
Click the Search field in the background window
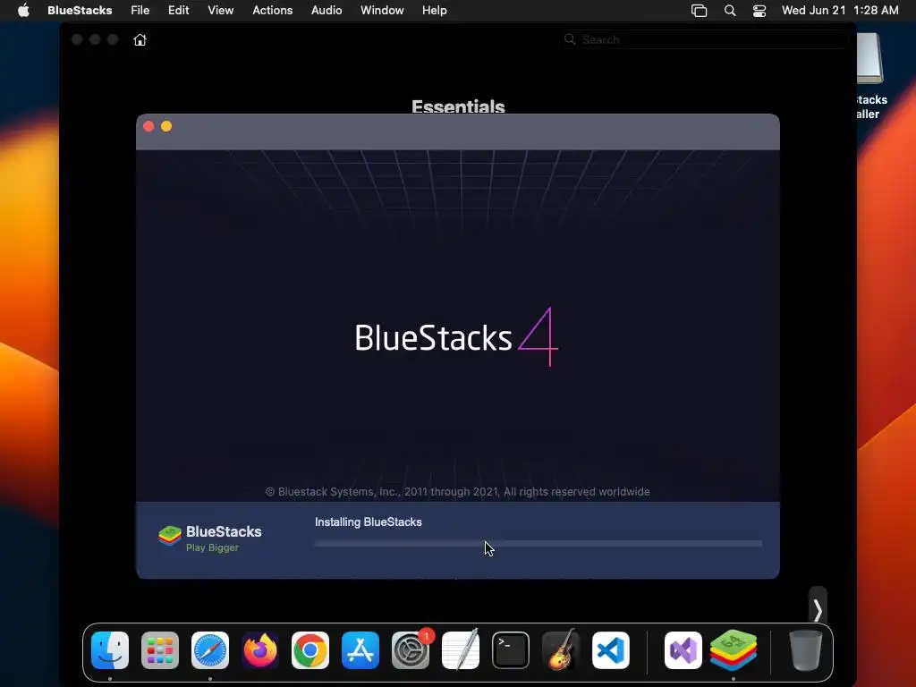coord(705,39)
